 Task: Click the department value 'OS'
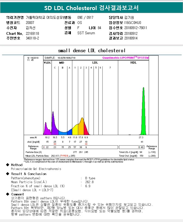click(x=80, y=23)
